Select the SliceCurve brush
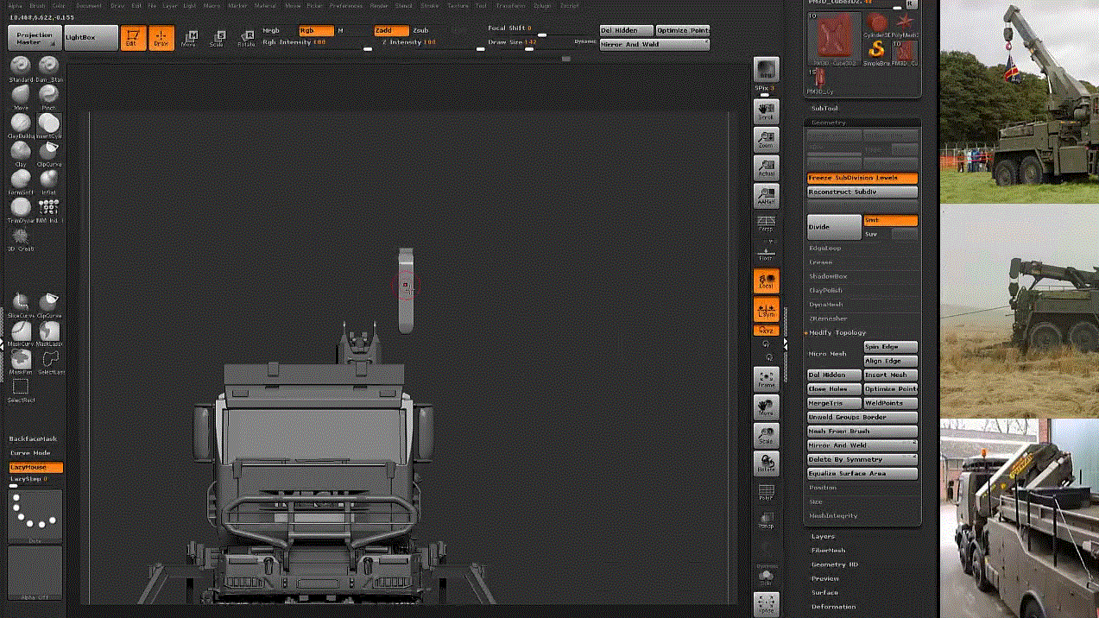The height and width of the screenshot is (618, 1099). (x=21, y=306)
